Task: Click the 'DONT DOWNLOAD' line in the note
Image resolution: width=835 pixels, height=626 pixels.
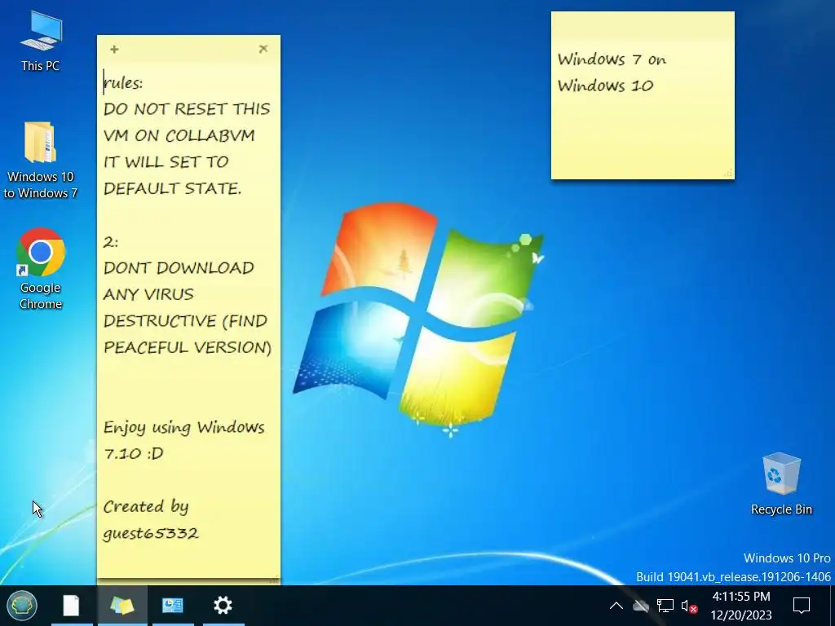Action: click(x=179, y=267)
